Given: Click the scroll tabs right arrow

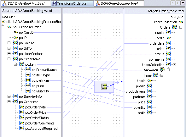Looking at the screenshot, I should 177,3.
